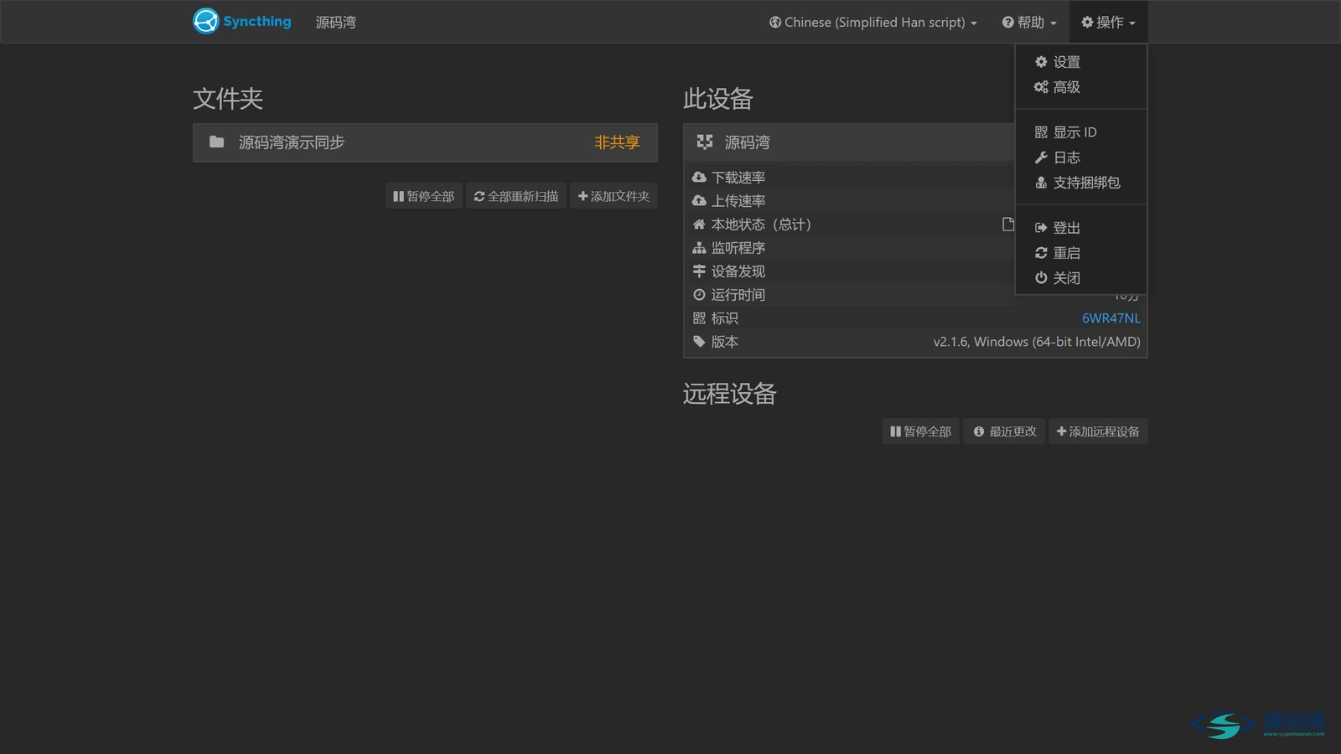The width and height of the screenshot is (1341, 754).
Task: Click 全部重新扫描 rescan all button
Action: pyautogui.click(x=516, y=196)
